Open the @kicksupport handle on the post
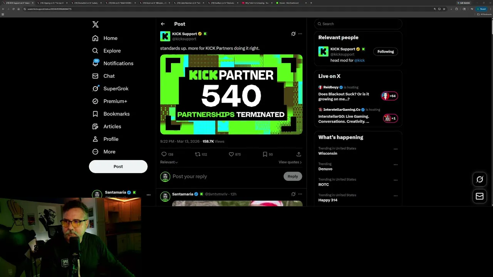 click(184, 39)
